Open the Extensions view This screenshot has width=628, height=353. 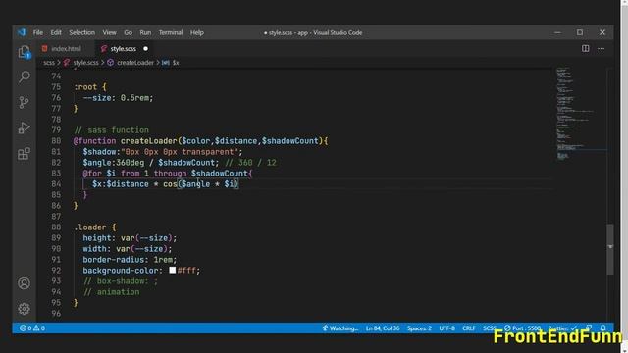[24, 154]
